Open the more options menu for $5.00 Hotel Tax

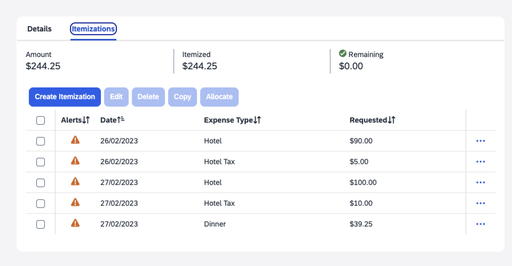(x=481, y=162)
